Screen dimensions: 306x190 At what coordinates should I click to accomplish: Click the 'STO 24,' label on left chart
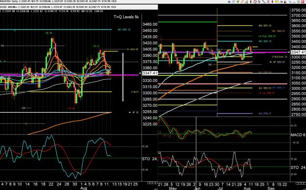point(149,159)
